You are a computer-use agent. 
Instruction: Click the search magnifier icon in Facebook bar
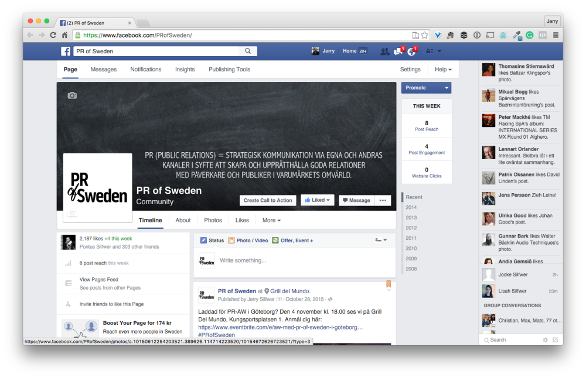click(248, 51)
